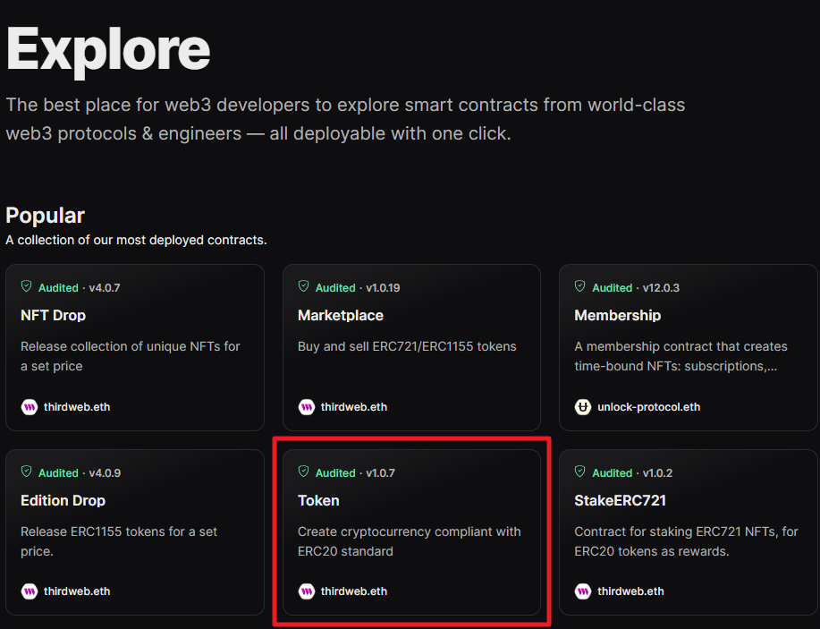Click the Audited label on StakeERC721 card
This screenshot has height=629, width=820.
(612, 473)
